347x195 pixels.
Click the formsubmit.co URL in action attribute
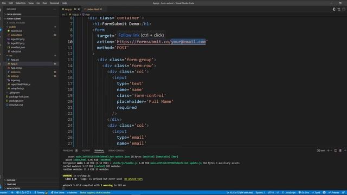click(x=161, y=42)
